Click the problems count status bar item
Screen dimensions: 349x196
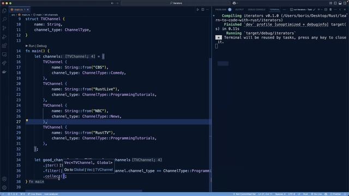pyautogui.click(x=13, y=194)
